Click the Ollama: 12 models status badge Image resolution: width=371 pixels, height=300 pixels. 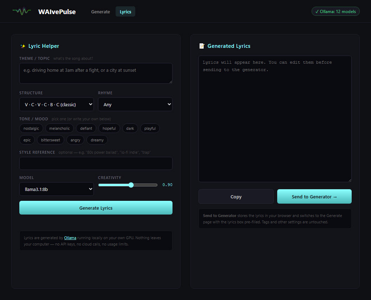pyautogui.click(x=336, y=11)
